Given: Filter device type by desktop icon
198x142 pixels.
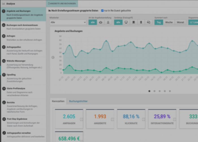Looking at the screenshot, I should pyautogui.click(x=126, y=22).
